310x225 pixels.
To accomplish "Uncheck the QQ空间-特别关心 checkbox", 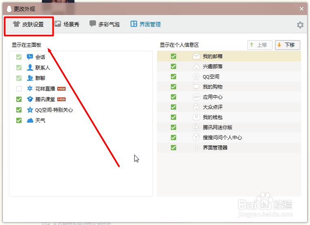I will coord(19,110).
